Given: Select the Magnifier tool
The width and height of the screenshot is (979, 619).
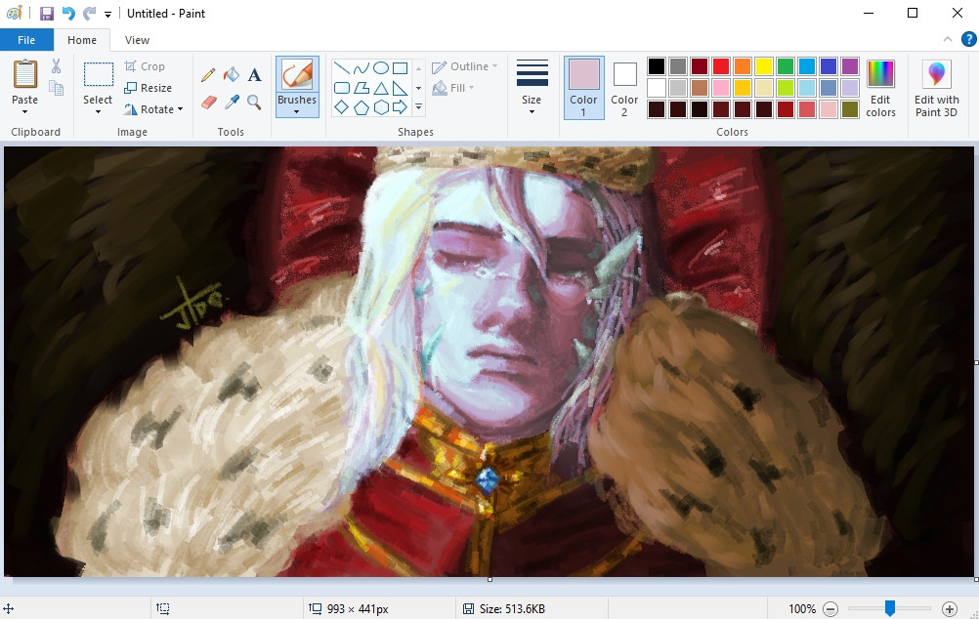Looking at the screenshot, I should coord(254,102).
